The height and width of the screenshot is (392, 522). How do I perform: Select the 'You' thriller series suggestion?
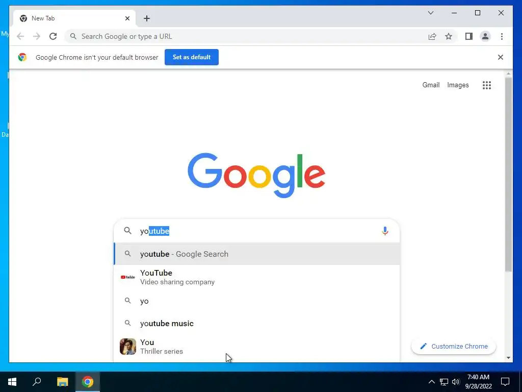[x=257, y=347]
